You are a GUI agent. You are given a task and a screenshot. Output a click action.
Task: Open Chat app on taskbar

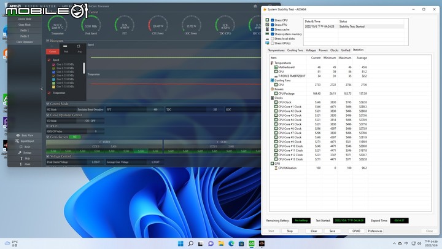click(x=211, y=243)
